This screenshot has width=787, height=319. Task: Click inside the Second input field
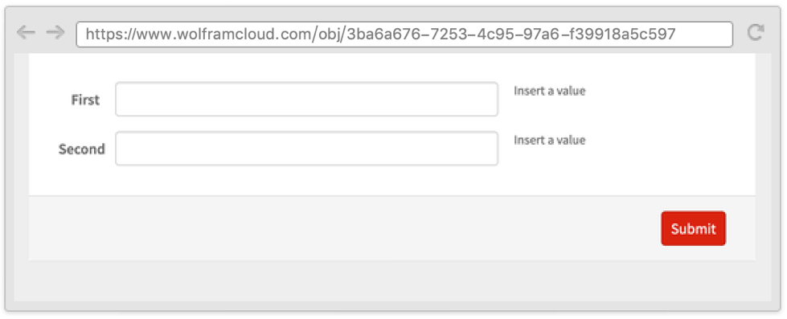point(306,149)
